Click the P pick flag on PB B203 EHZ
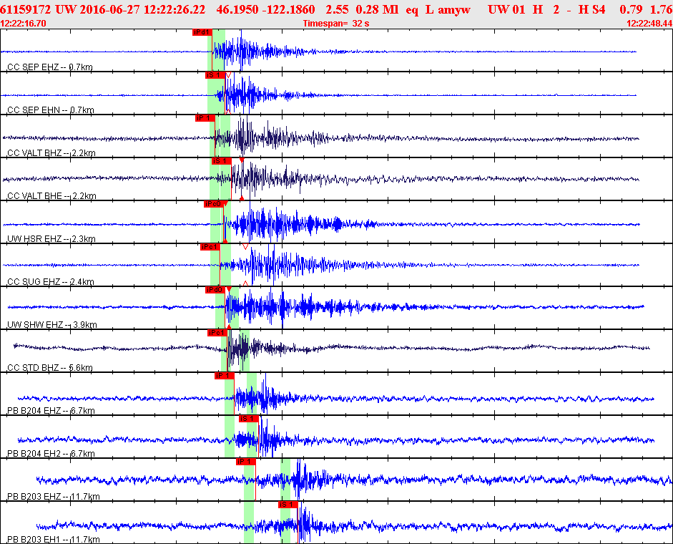 click(x=245, y=462)
